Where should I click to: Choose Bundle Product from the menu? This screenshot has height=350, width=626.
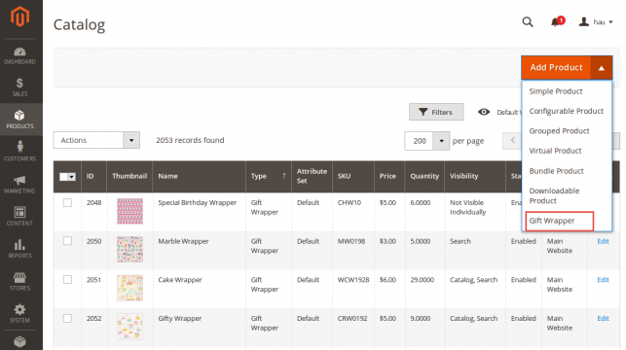[x=556, y=171]
